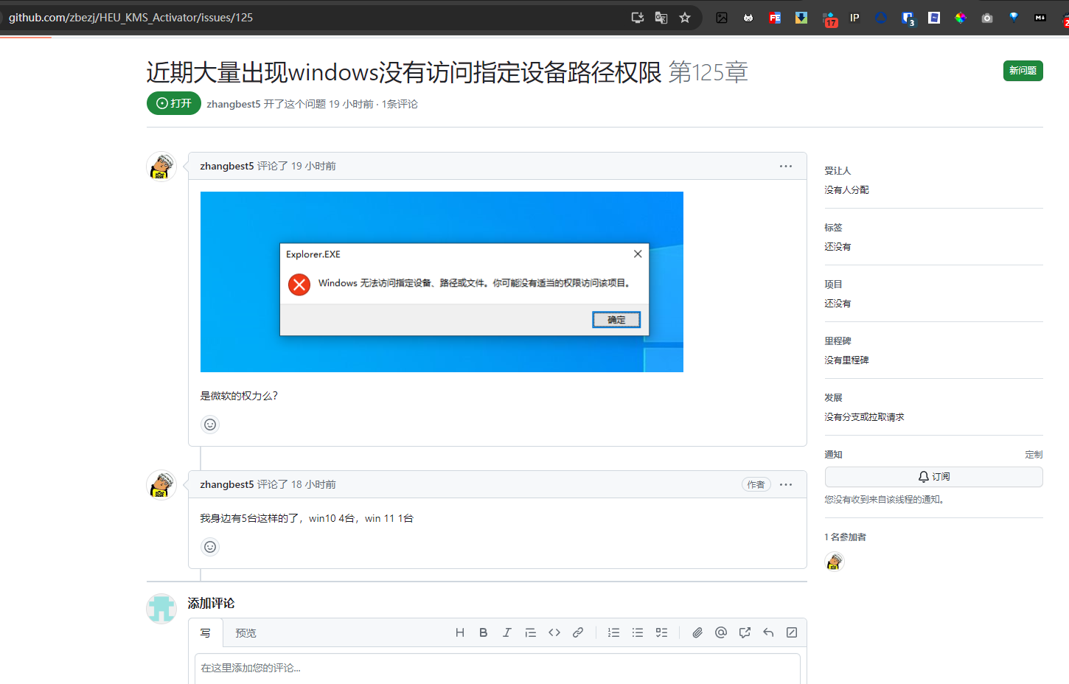Attach a file using the paperclip icon
Viewport: 1069px width, 684px height.
(x=697, y=632)
